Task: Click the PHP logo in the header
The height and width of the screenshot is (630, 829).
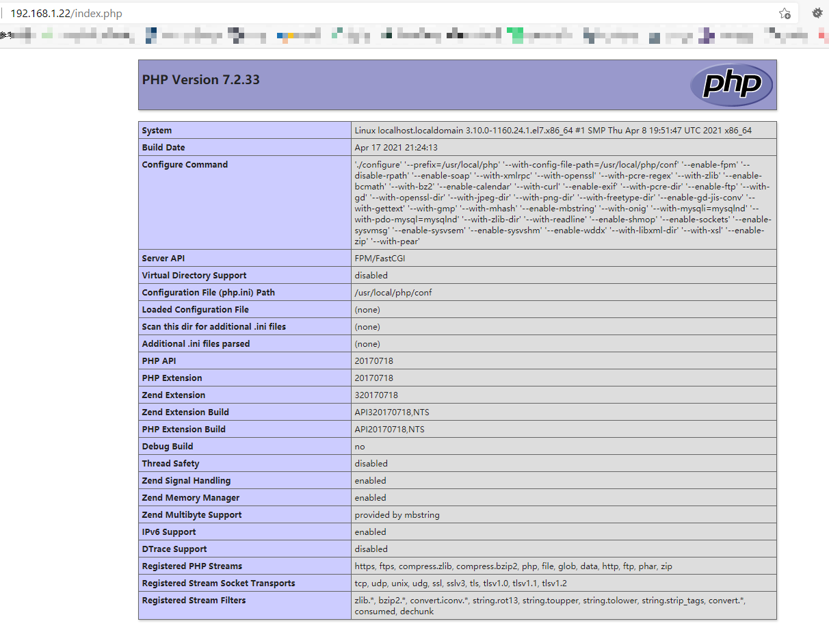Action: pos(731,85)
